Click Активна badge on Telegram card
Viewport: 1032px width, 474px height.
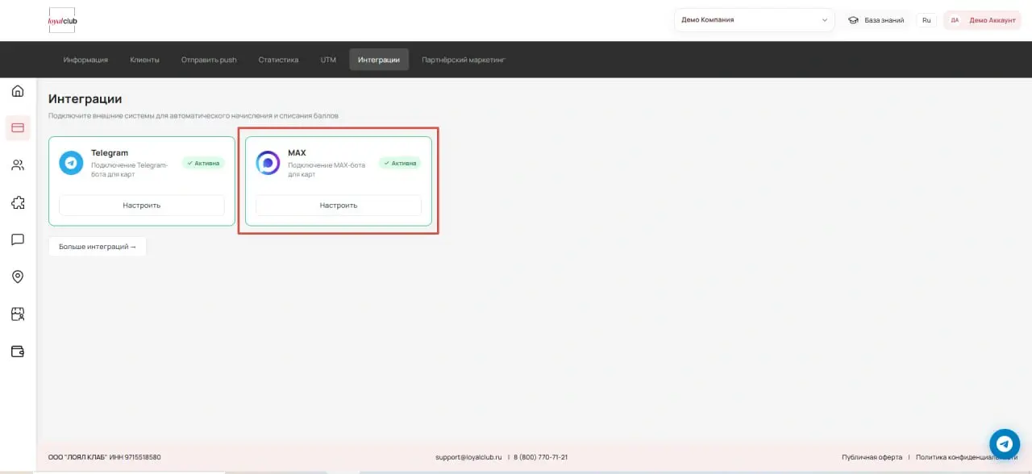point(203,163)
